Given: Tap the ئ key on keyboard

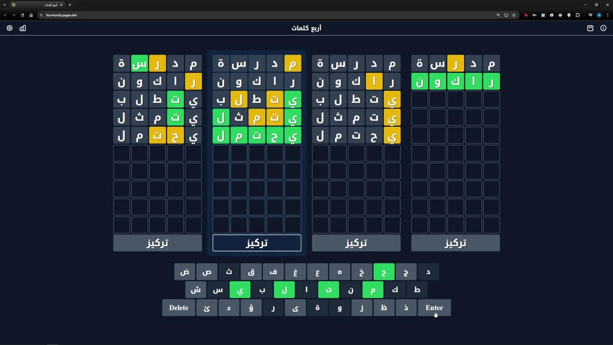Looking at the screenshot, I should pos(207,308).
